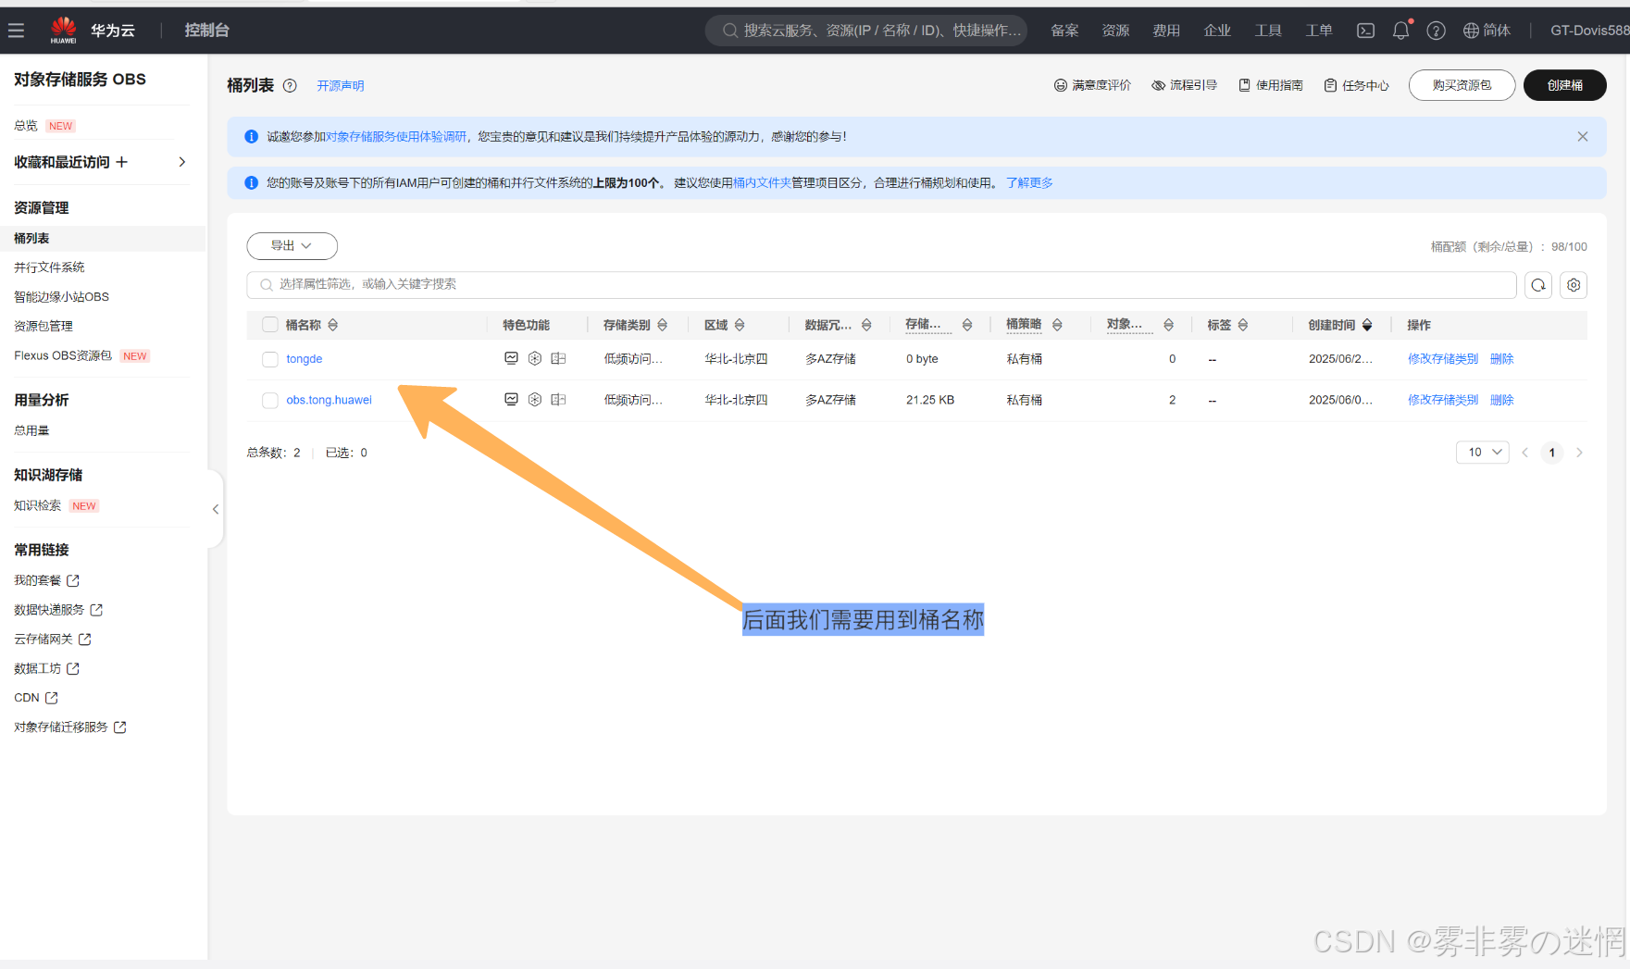Open 资源包管理 in the sidebar
This screenshot has height=969, width=1630.
(x=44, y=327)
